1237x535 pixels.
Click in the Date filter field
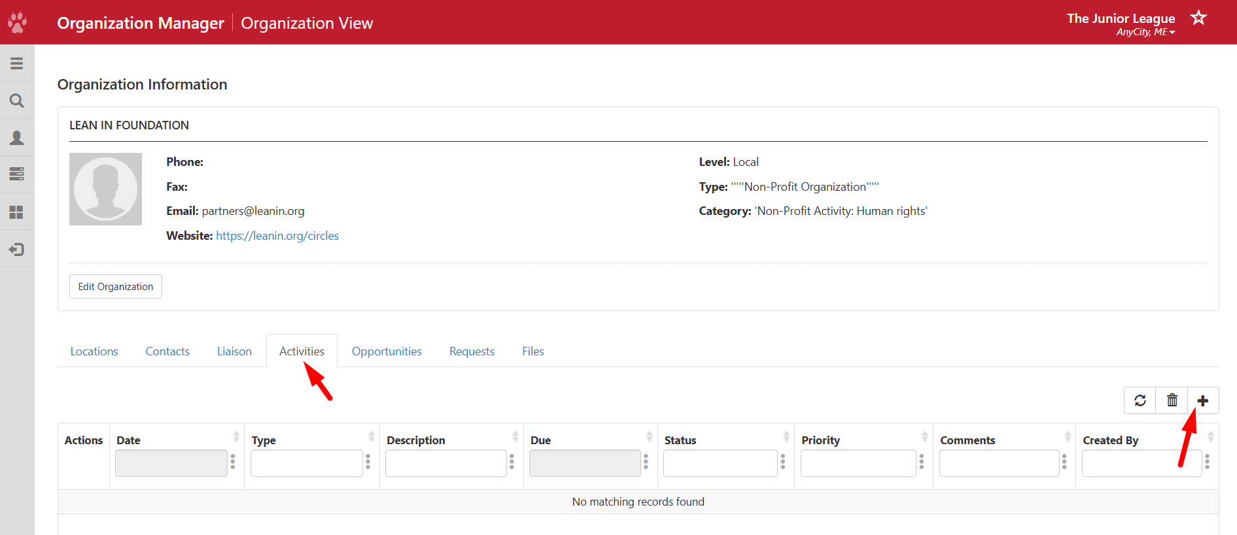(171, 463)
